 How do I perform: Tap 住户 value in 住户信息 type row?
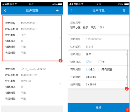coord(88,54)
